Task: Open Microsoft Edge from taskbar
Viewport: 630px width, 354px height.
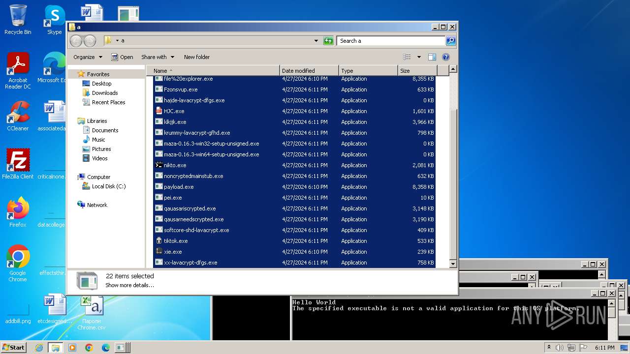Action: (x=105, y=348)
